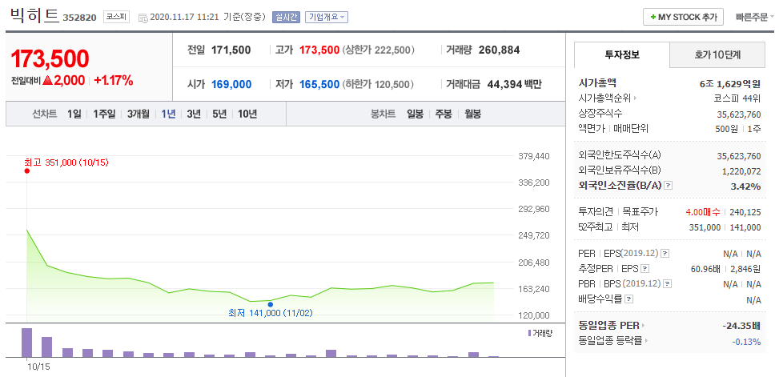Select the 1일 line chart period
This screenshot has height=377, width=779.
tap(74, 114)
